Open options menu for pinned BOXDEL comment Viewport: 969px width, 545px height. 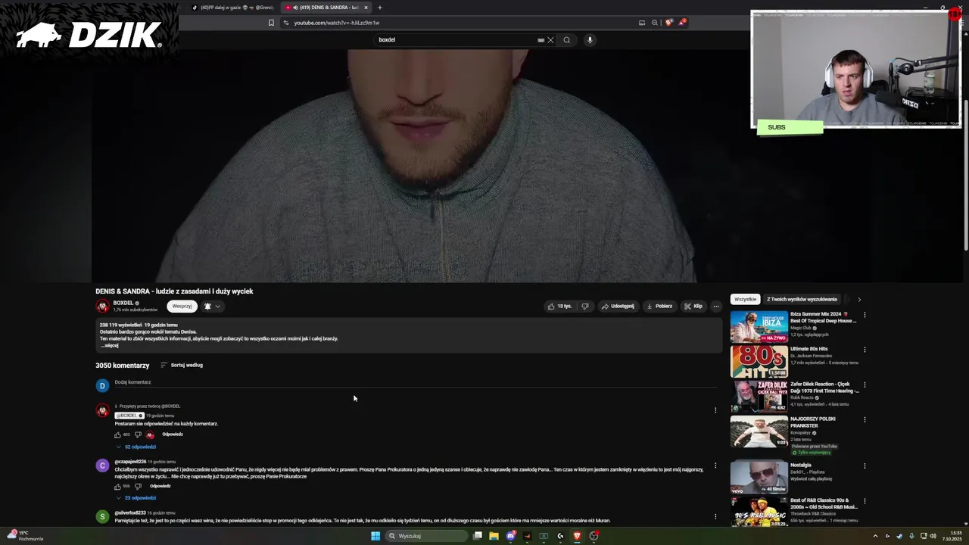point(715,410)
